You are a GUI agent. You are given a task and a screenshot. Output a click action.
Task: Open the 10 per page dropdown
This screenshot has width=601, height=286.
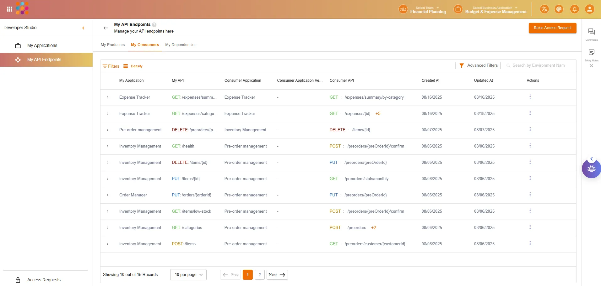188,275
